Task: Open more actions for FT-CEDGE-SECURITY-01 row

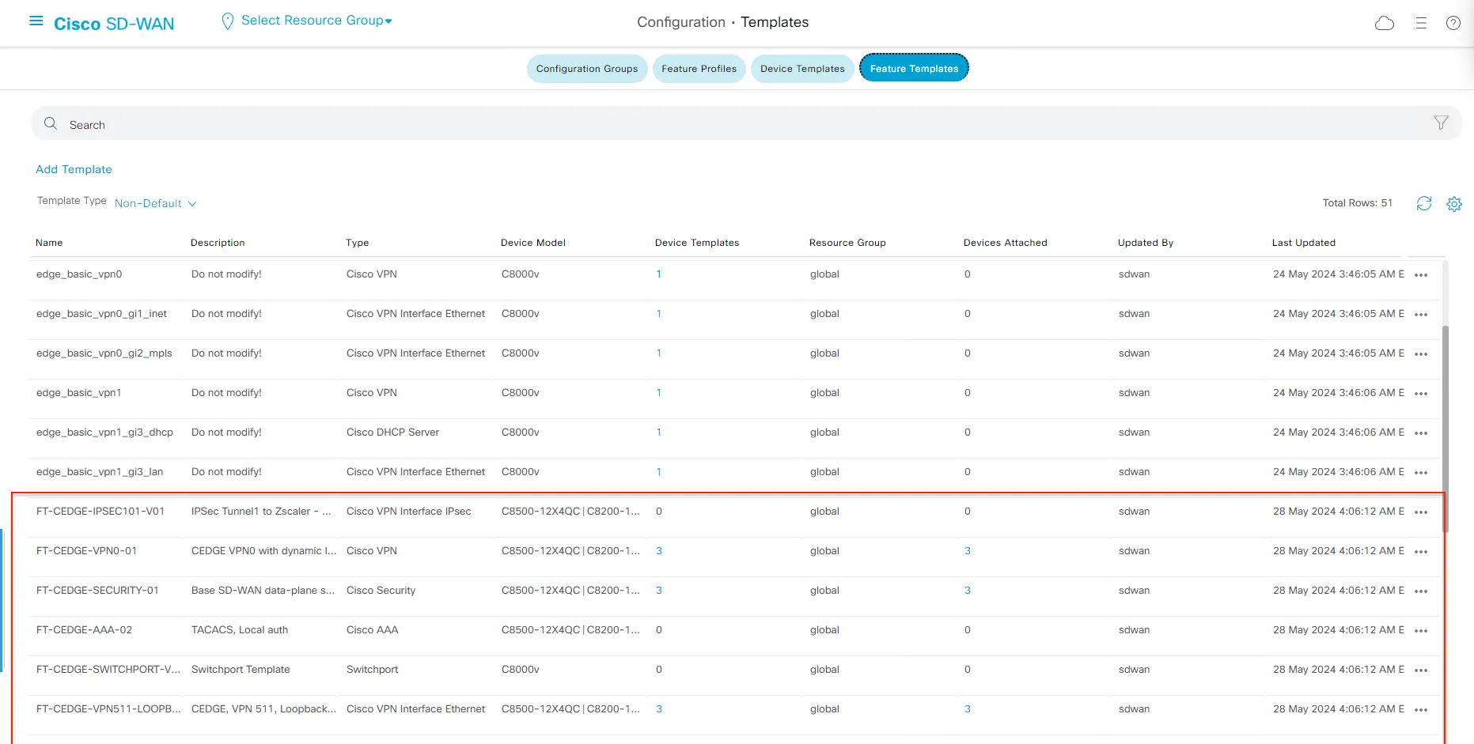Action: click(1421, 591)
